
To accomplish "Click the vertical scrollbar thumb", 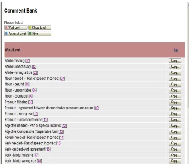I will coord(188,57).
